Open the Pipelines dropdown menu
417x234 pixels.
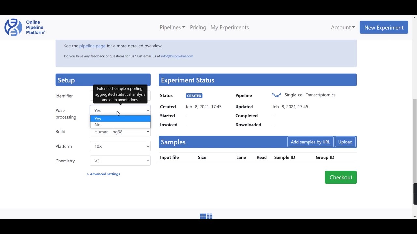point(172,27)
